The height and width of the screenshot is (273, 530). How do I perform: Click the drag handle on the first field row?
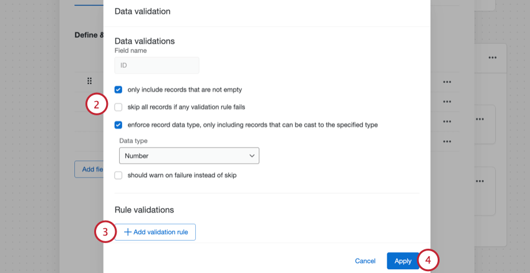click(x=89, y=82)
